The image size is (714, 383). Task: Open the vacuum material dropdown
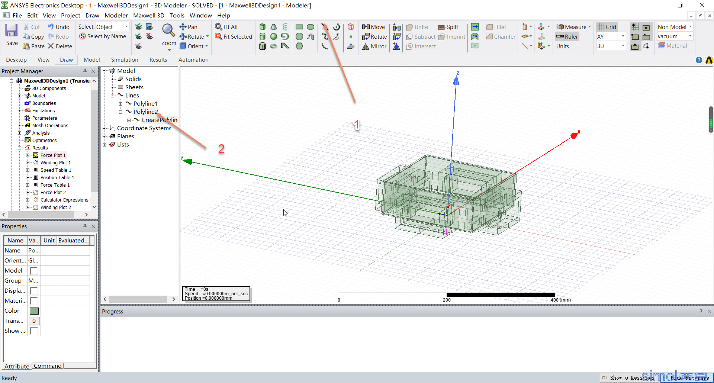point(690,36)
